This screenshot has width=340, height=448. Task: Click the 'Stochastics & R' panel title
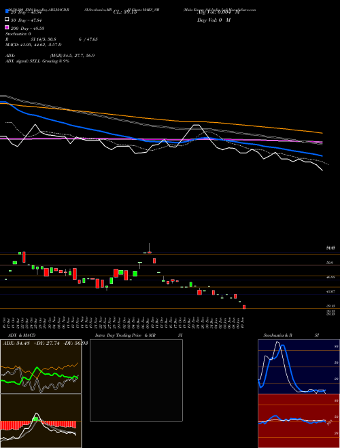[277, 335]
